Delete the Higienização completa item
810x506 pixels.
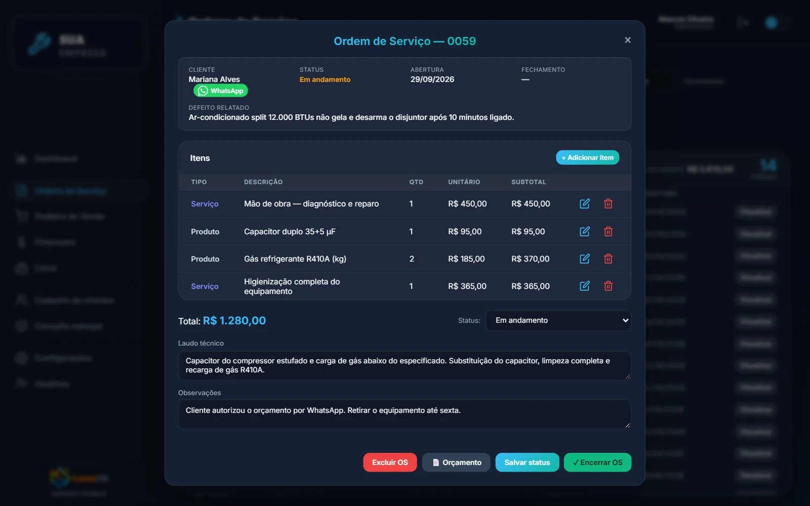(609, 286)
